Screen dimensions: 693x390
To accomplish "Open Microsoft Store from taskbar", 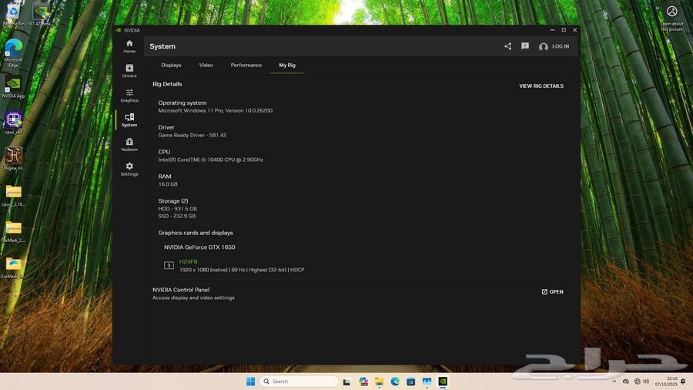I will [x=410, y=382].
